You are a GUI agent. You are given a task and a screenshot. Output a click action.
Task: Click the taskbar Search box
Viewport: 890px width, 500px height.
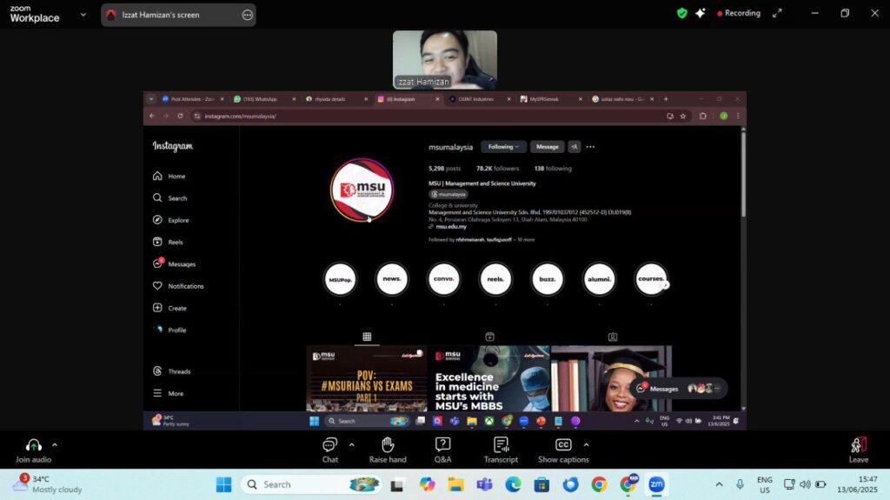(x=312, y=484)
